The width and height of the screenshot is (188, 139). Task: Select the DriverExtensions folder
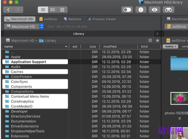(x=81, y=126)
